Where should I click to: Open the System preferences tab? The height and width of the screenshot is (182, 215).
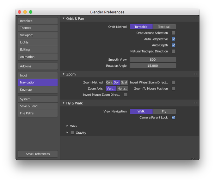(38, 99)
